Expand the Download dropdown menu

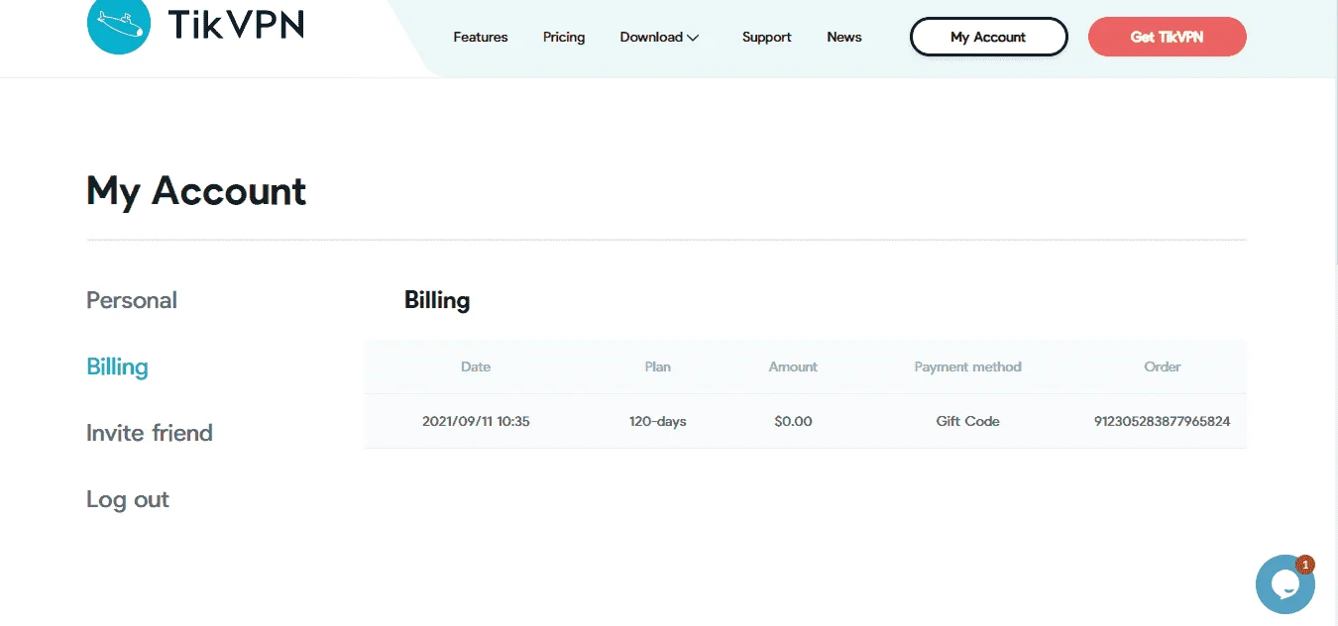(x=660, y=37)
